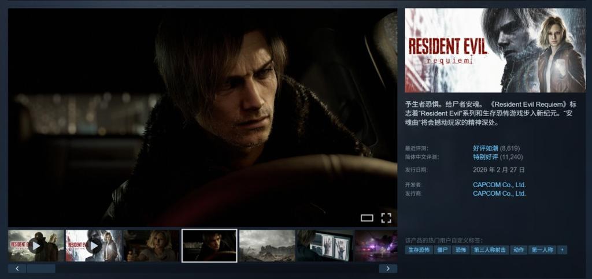This screenshot has height=279, width=592.
Task: Select the blonde woman screenshot thumbnail
Action: (x=151, y=245)
